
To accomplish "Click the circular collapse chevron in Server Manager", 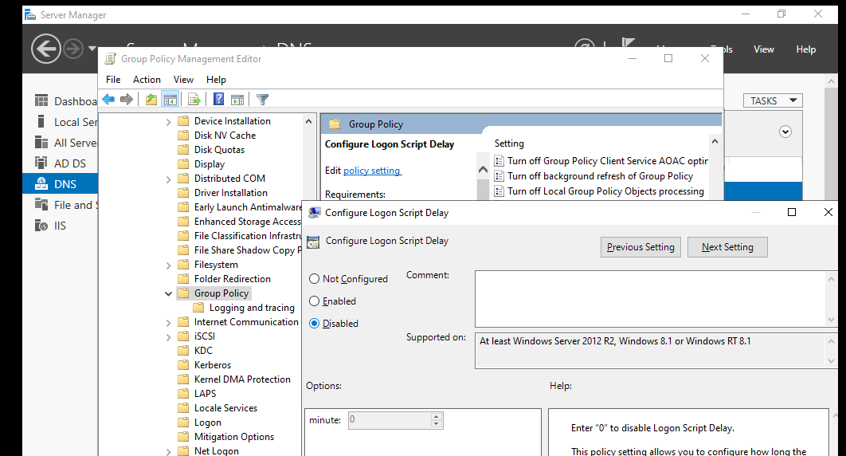I will pos(785,132).
